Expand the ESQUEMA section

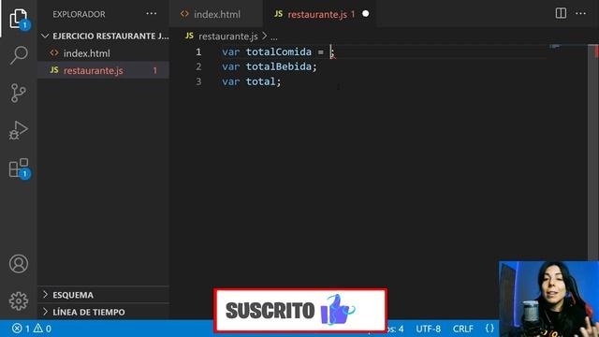pos(104,295)
